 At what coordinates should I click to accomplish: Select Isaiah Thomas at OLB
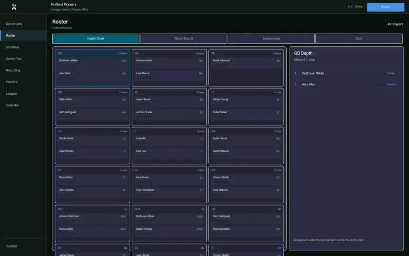(x=169, y=231)
